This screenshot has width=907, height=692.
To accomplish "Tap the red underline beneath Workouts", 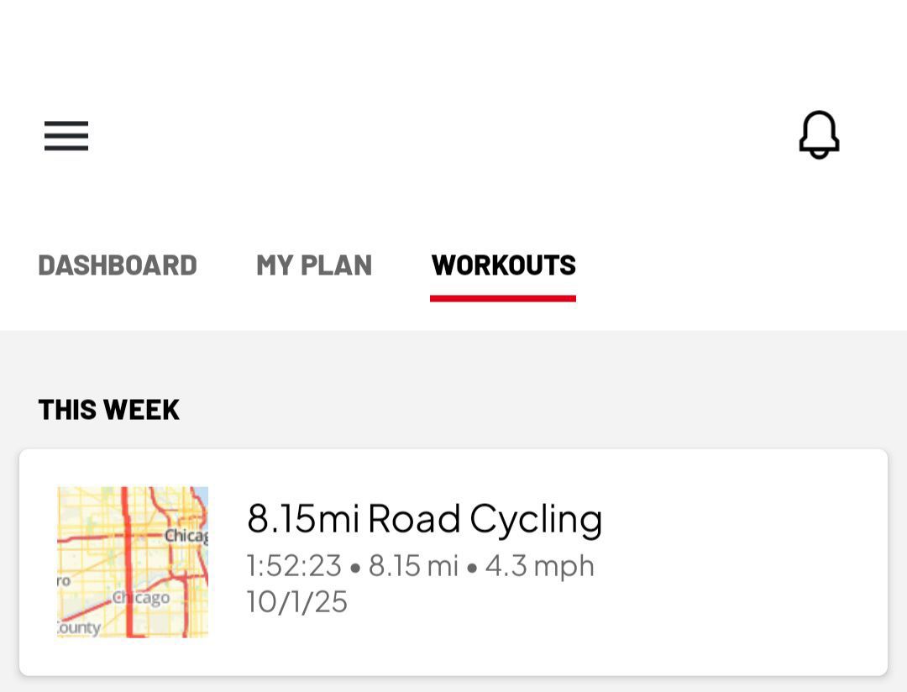I will tap(503, 298).
